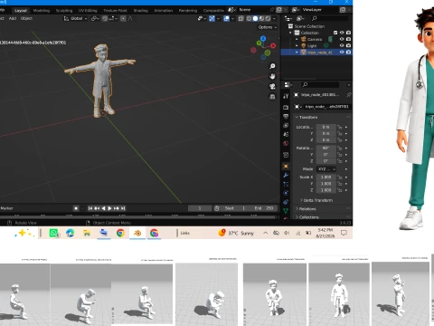Screen dimensions: 434x326
Task: Collapse the Collection tree in outliner
Action: 291,33
